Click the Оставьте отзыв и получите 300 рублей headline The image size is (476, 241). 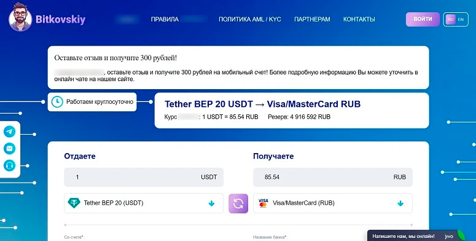(115, 58)
